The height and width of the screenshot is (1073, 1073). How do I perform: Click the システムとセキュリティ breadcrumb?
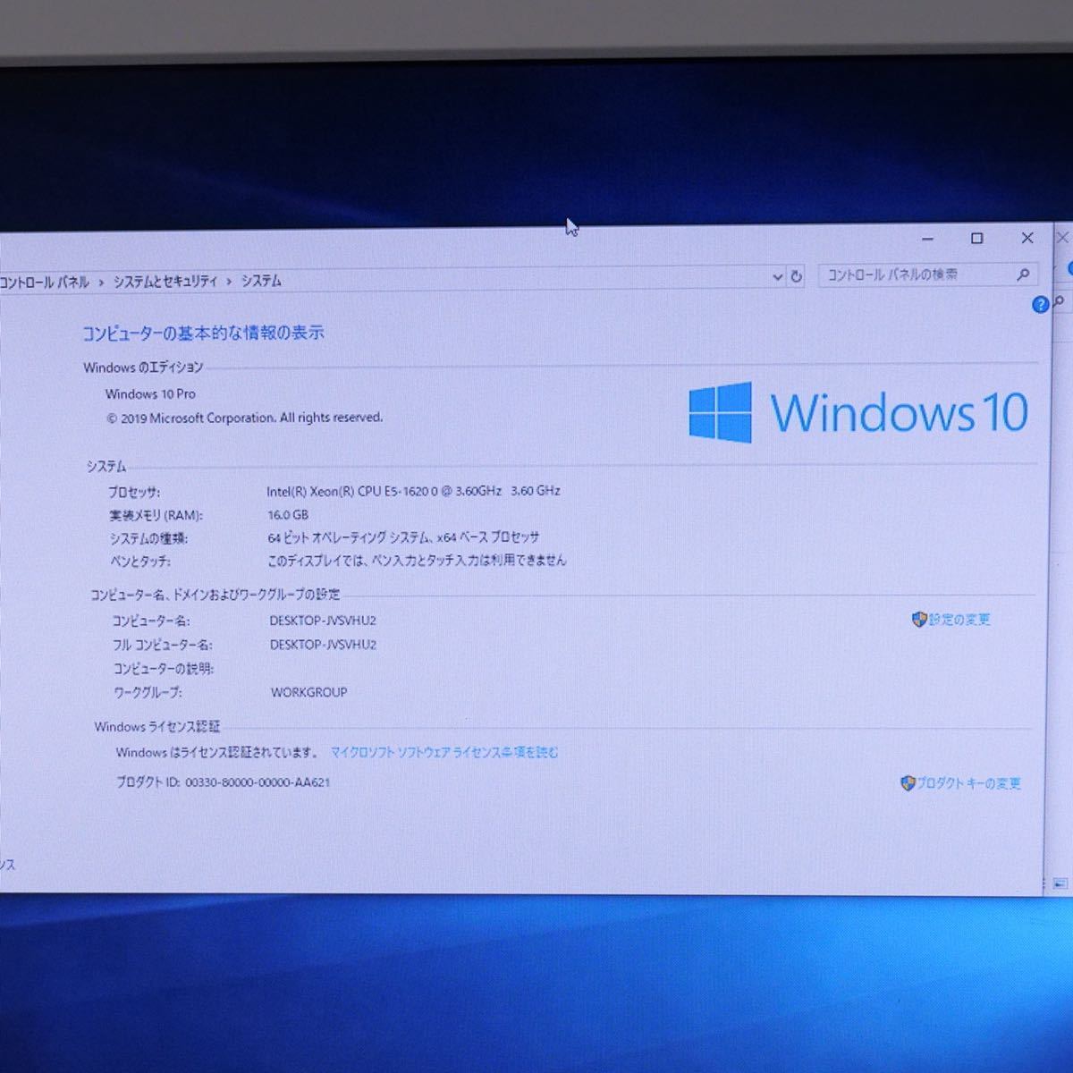165,282
